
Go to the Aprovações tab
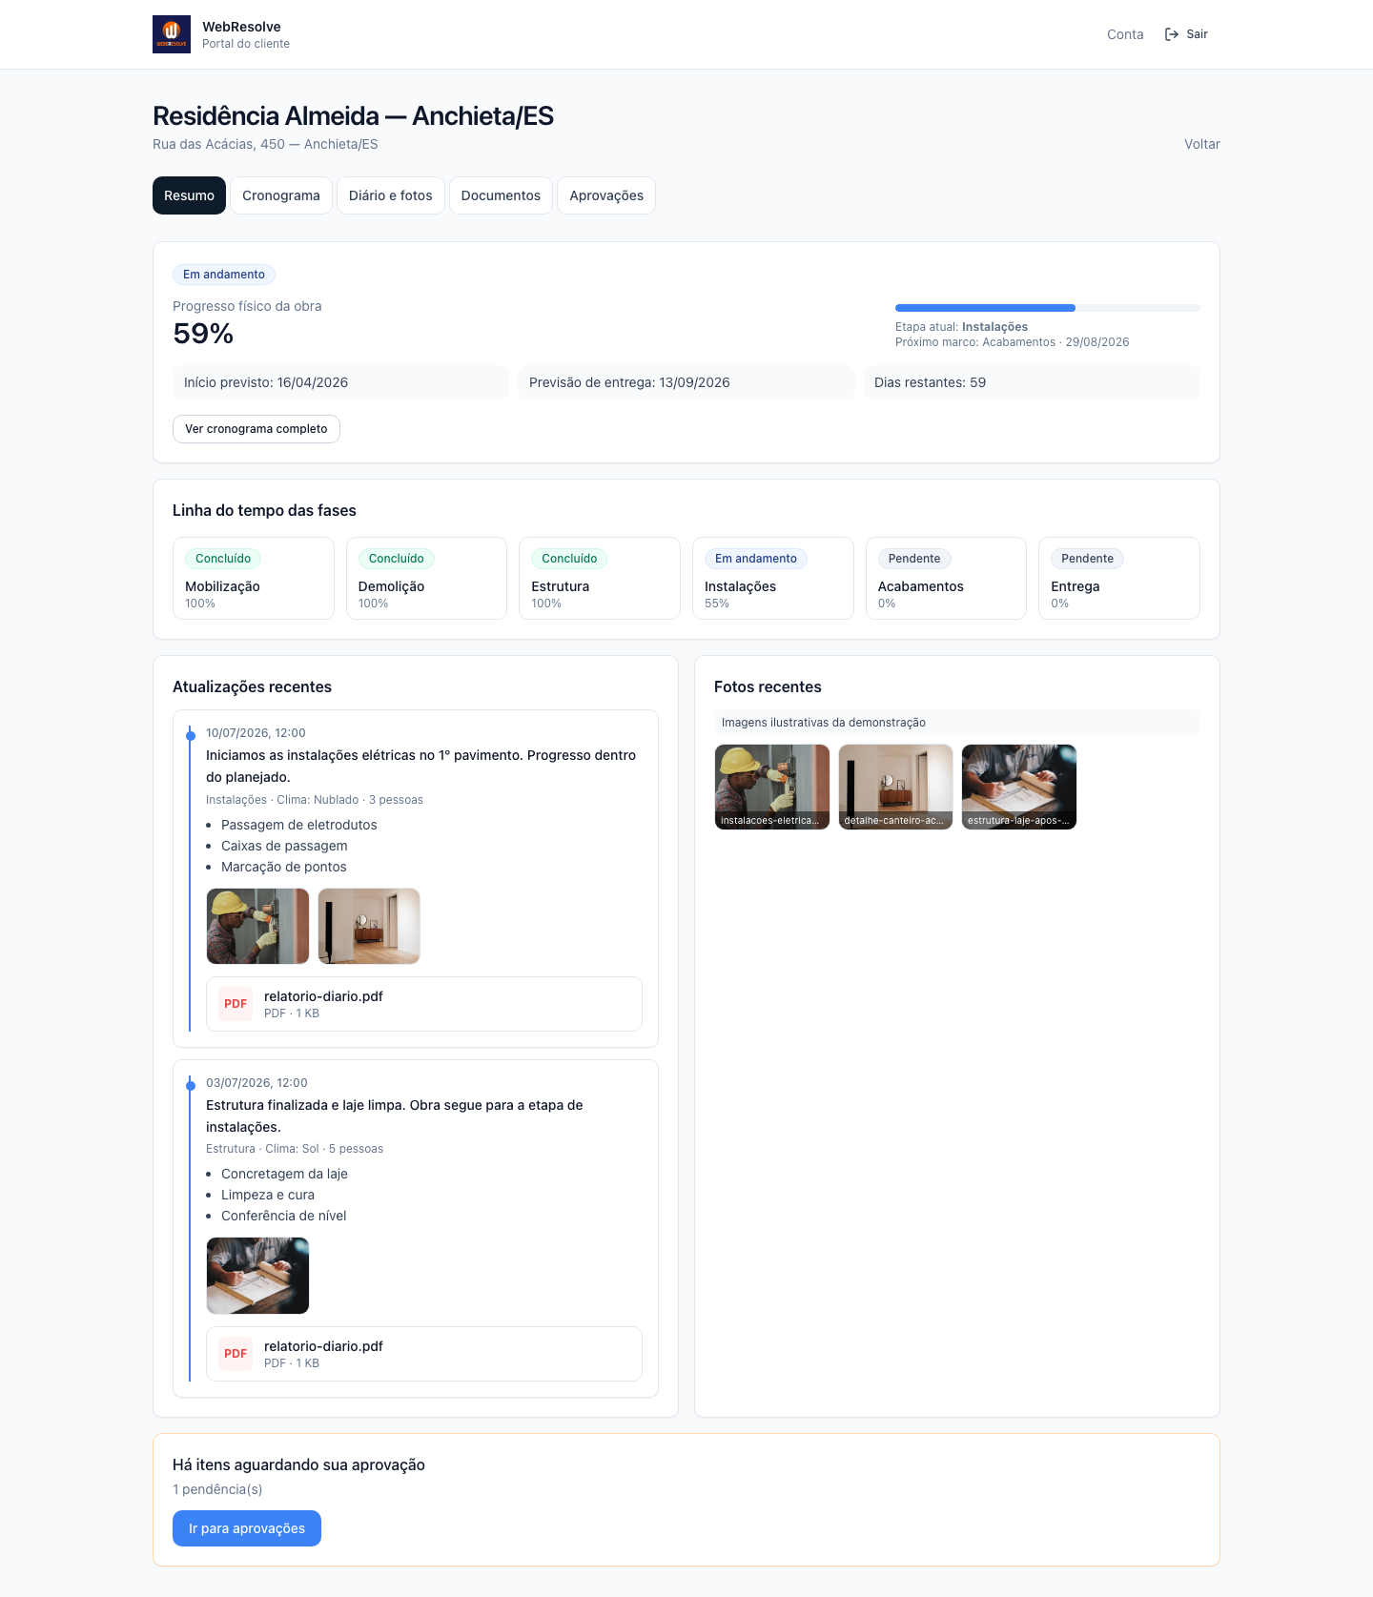coord(606,195)
